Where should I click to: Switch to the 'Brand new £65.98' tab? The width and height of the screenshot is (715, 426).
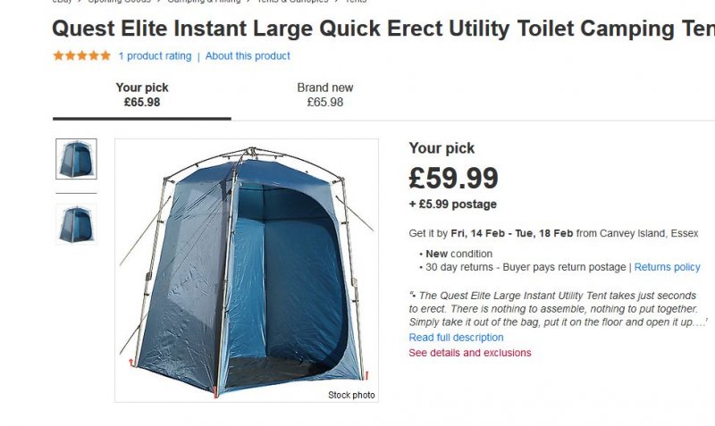pos(325,95)
